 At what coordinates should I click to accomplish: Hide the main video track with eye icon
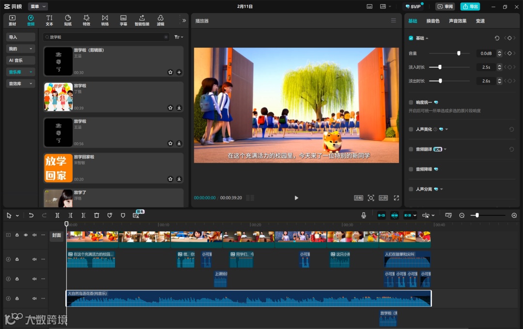[26, 235]
